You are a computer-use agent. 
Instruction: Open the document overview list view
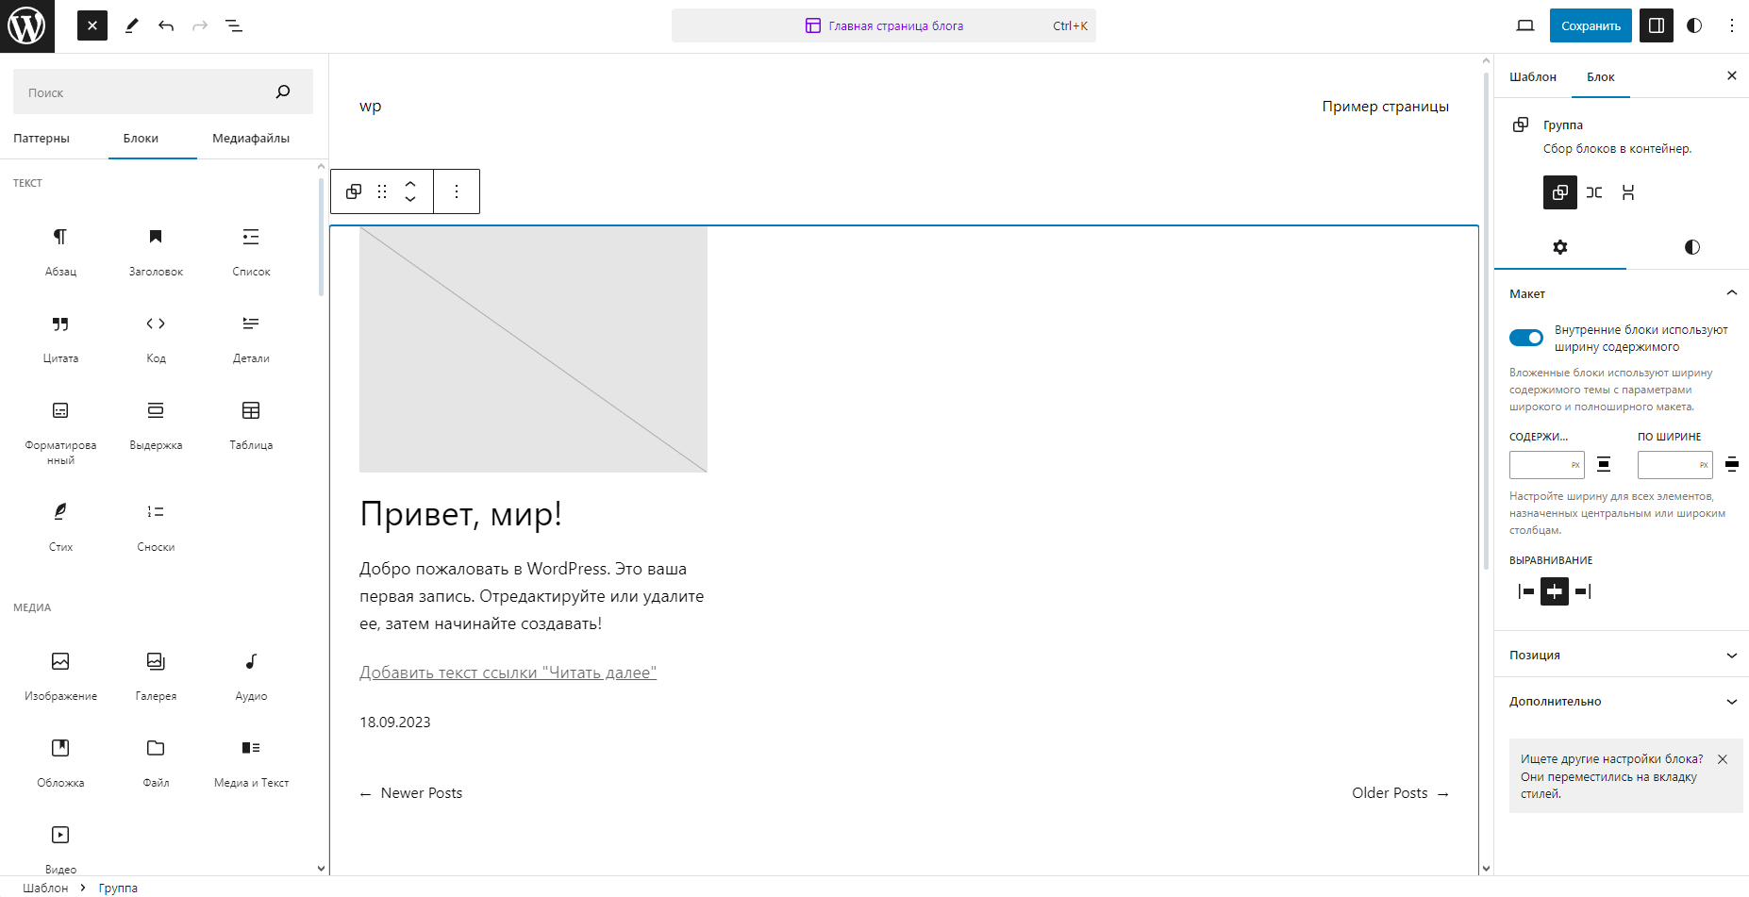[234, 26]
